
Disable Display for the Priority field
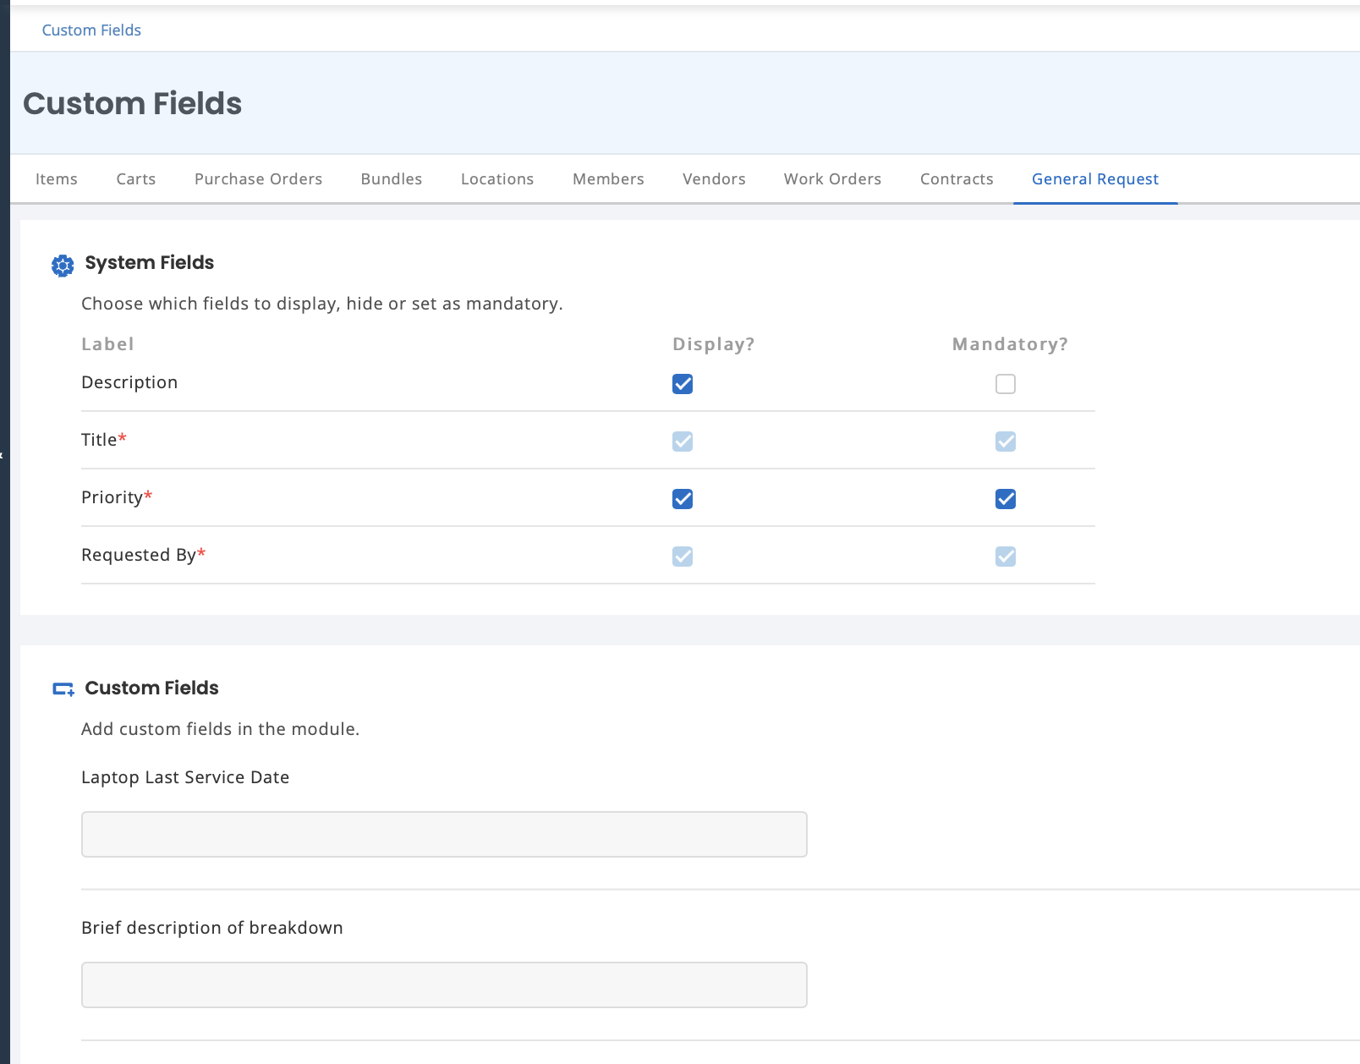pyautogui.click(x=682, y=499)
